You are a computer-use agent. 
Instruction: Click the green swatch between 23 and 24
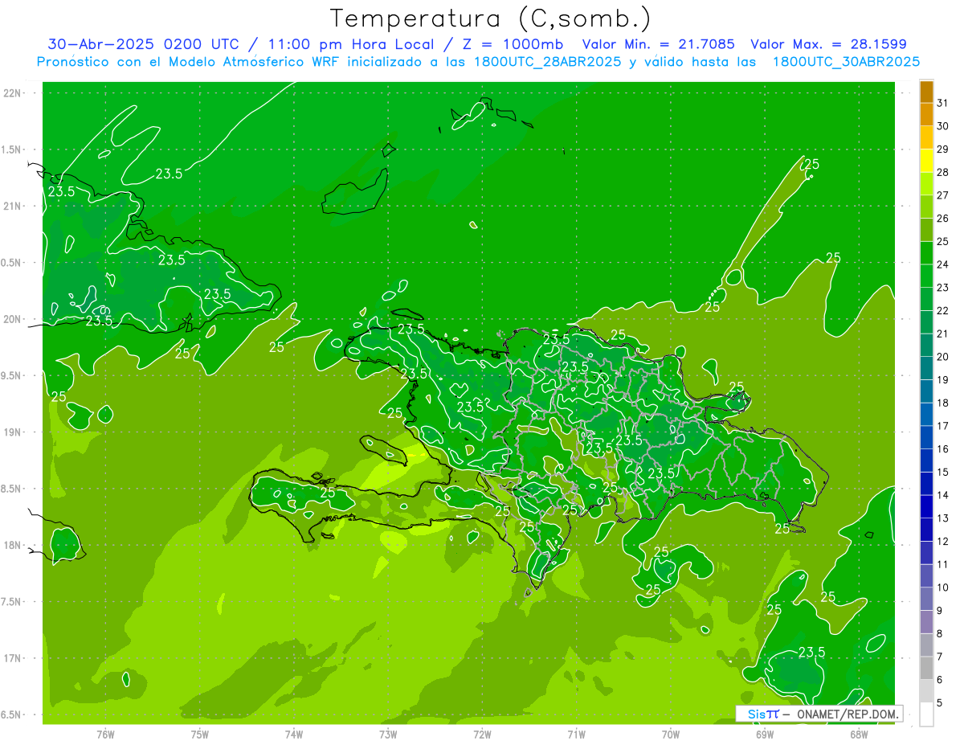[x=926, y=276]
